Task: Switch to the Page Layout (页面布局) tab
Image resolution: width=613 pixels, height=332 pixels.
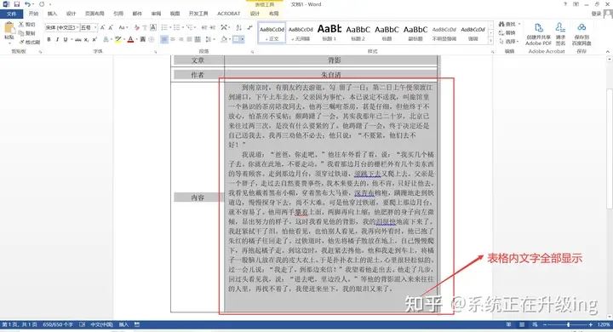Action: pyautogui.click(x=95, y=14)
